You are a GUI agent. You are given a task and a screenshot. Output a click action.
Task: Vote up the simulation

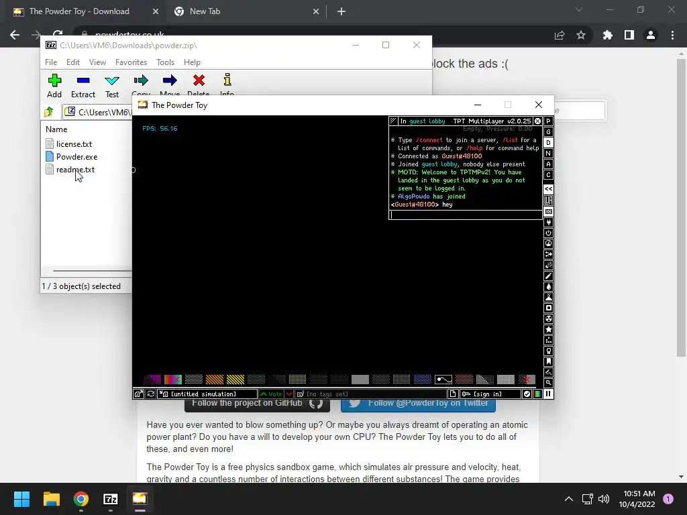(272, 394)
